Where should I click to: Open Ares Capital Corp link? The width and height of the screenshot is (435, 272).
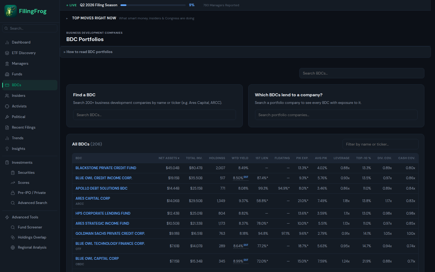93,198
